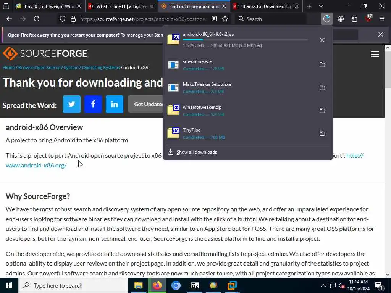Viewport: 391px width, 293px height.
Task: Show winaerotweaker.zip in folder
Action: pyautogui.click(x=322, y=111)
